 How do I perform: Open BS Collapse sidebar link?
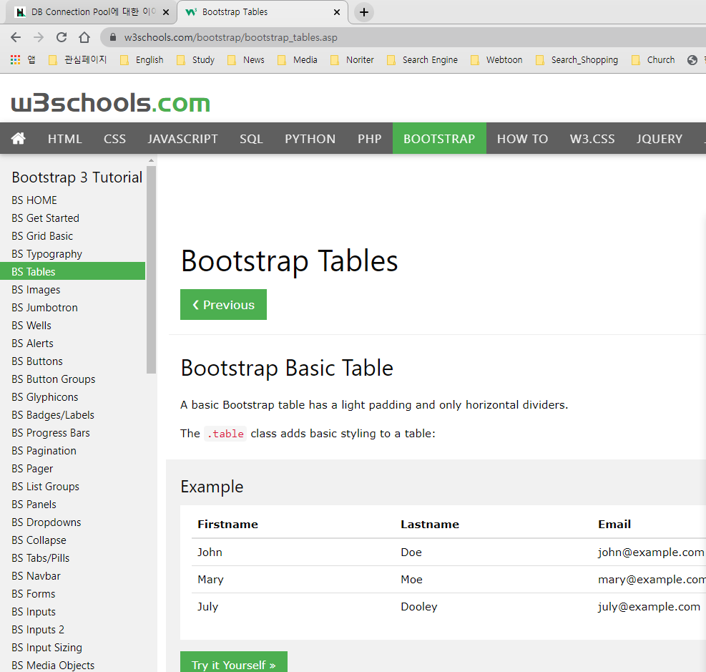(x=72, y=540)
